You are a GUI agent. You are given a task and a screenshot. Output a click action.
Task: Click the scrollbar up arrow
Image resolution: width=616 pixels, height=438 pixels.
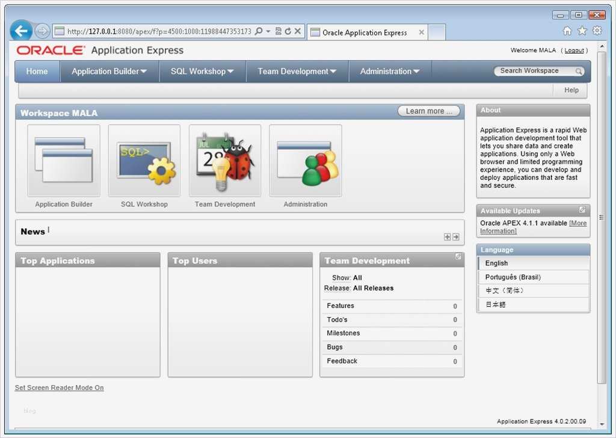[602, 46]
